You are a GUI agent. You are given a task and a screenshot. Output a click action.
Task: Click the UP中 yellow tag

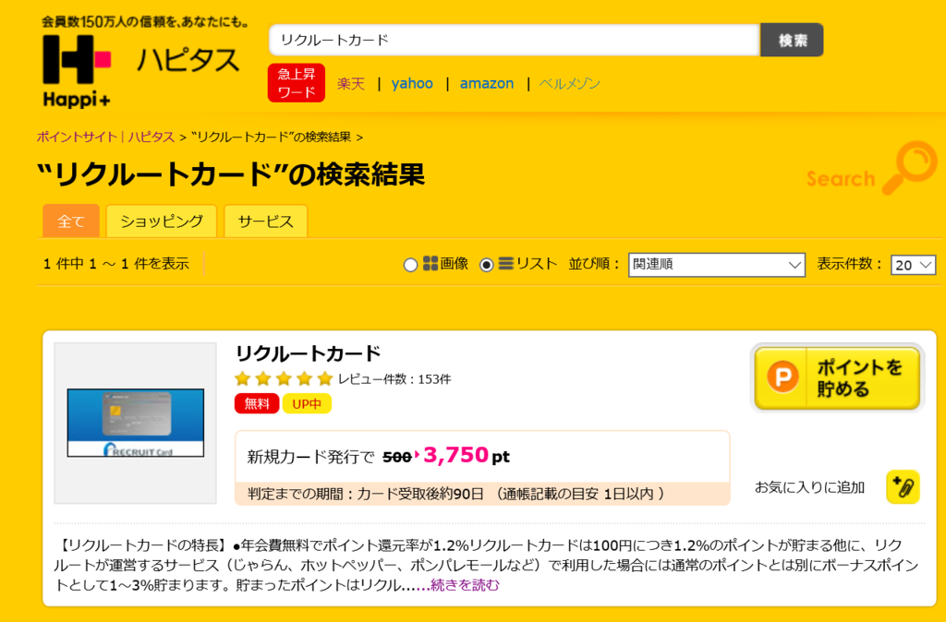pyautogui.click(x=307, y=404)
